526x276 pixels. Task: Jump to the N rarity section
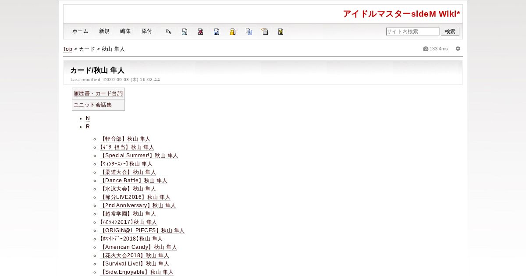(88, 118)
